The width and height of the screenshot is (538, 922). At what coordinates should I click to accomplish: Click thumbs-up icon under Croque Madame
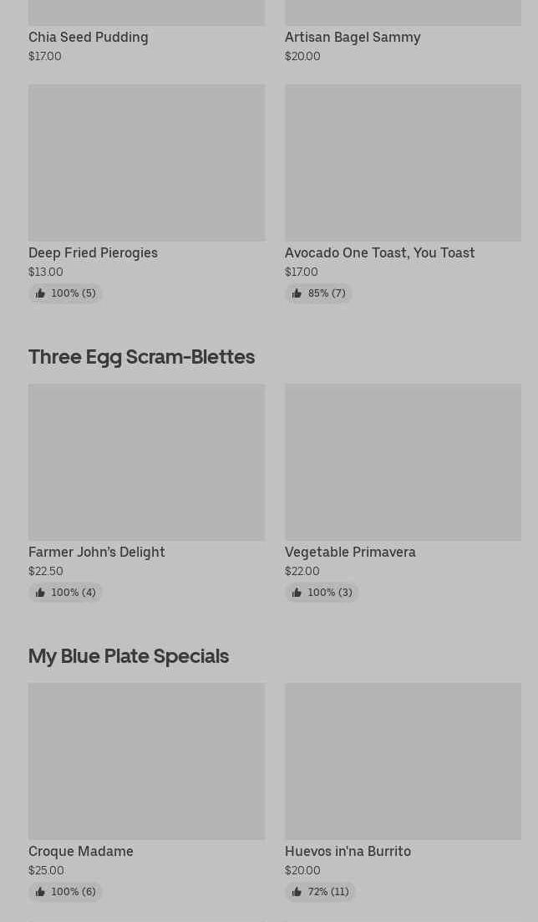point(40,892)
